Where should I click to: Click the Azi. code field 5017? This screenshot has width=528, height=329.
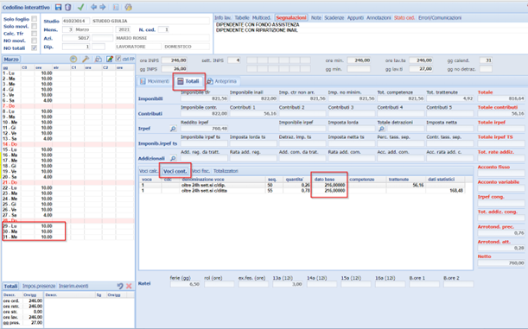tap(76, 38)
